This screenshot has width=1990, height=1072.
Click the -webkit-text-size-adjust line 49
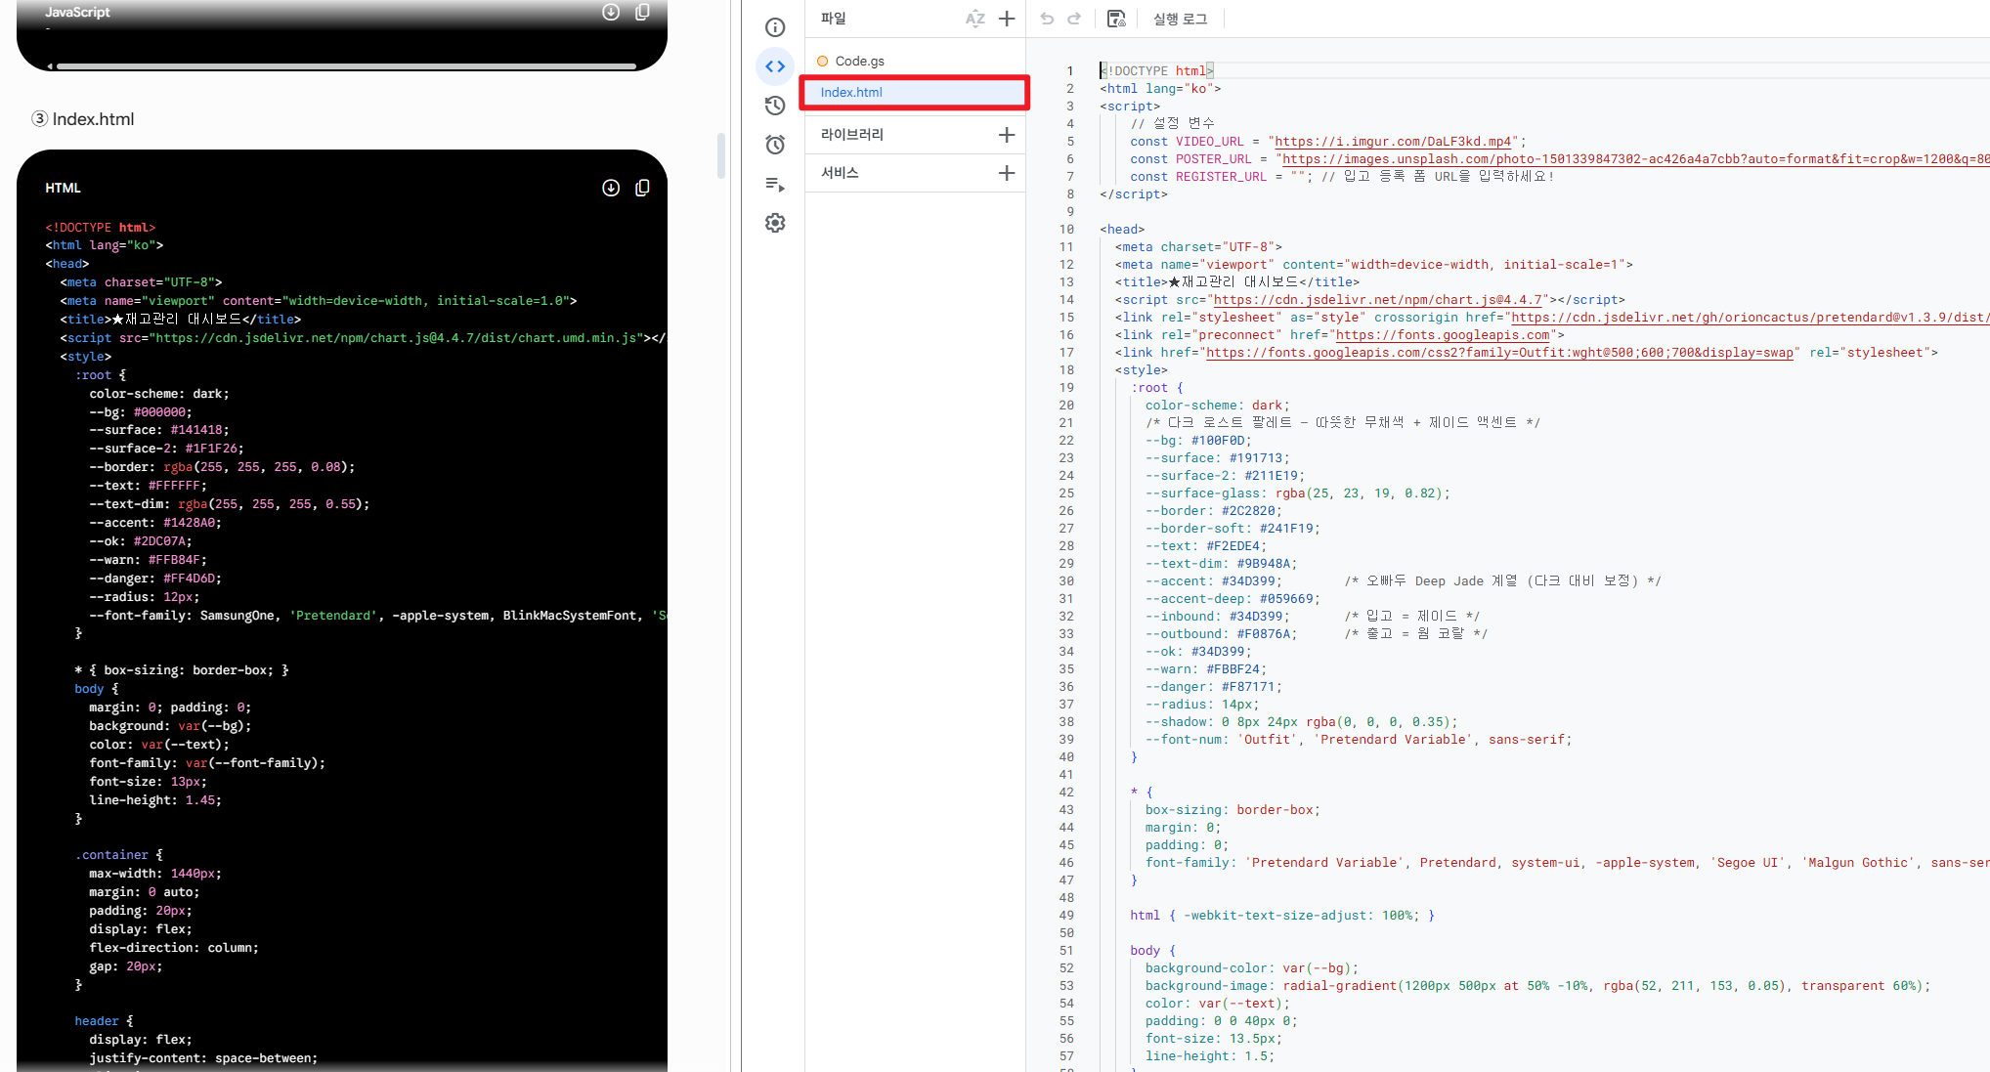pos(1282,916)
